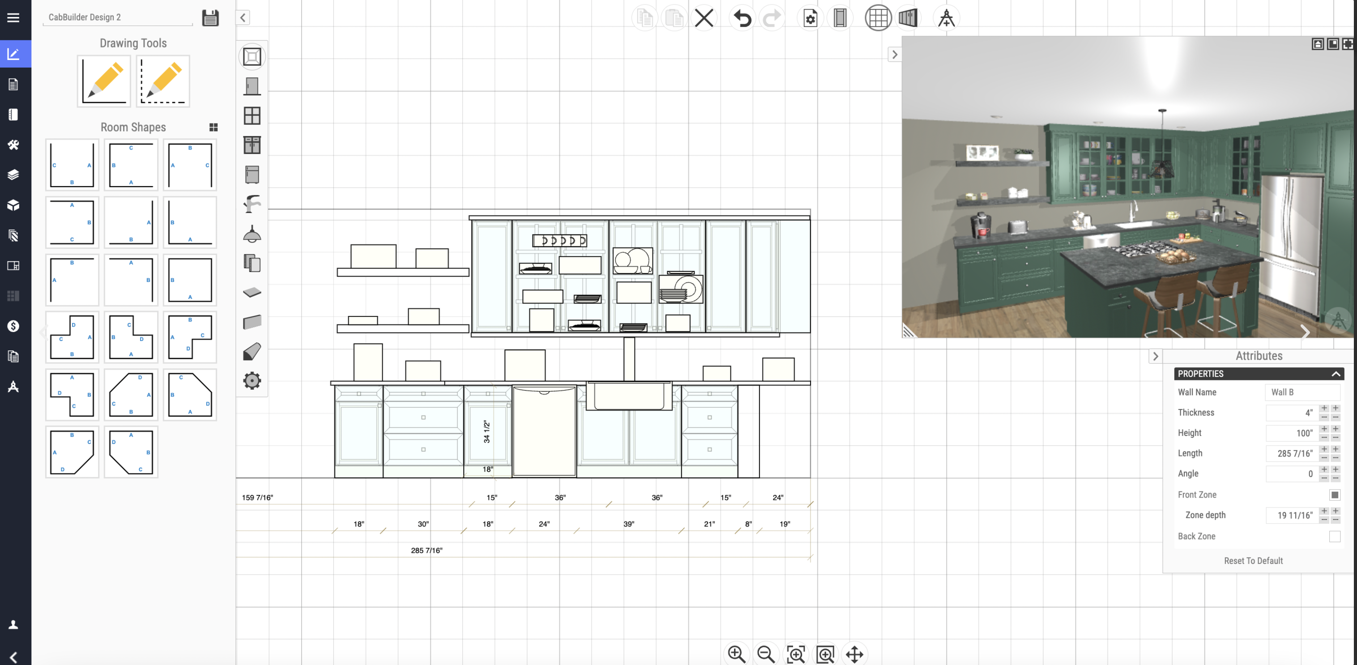This screenshot has height=665, width=1357.
Task: Collapse the PROPERTIES section chevron
Action: click(1336, 374)
